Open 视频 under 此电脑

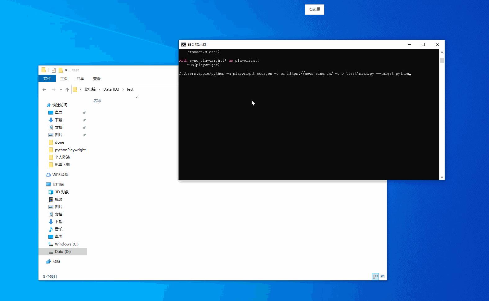click(59, 200)
